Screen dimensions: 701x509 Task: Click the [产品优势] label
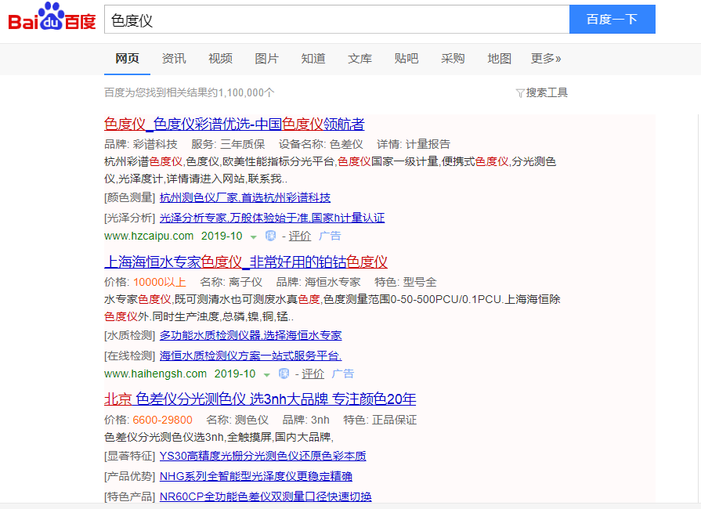(130, 476)
